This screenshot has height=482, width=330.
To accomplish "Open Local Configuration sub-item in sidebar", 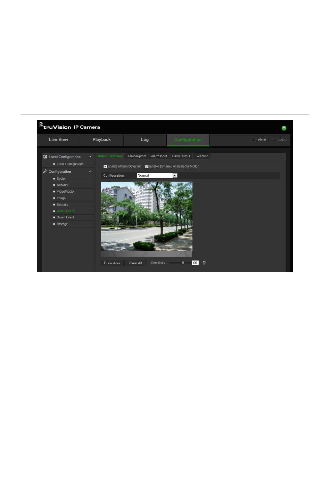I will click(70, 164).
